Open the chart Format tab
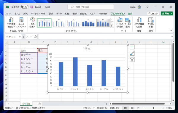Image resolution: width=178 pixels, height=113 pixels. tap(130, 14)
